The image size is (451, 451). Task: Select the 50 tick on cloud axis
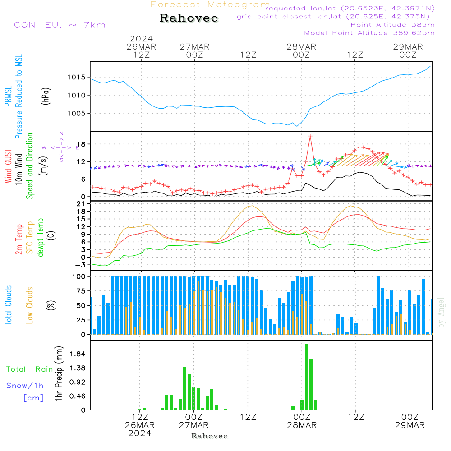click(x=81, y=305)
